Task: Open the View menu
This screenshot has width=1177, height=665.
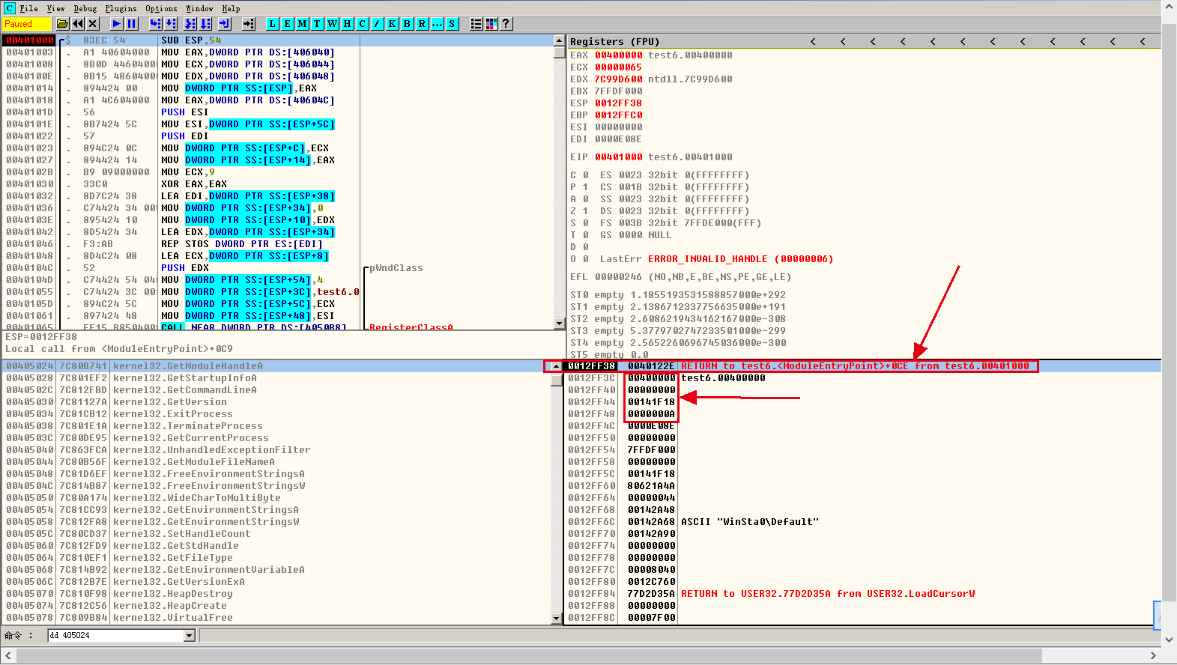Action: pos(56,8)
